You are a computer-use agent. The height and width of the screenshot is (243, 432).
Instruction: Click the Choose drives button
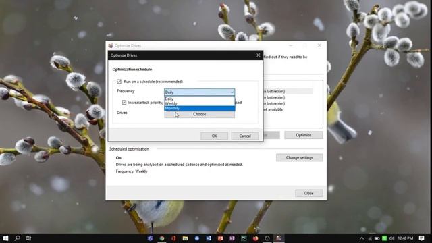200,114
